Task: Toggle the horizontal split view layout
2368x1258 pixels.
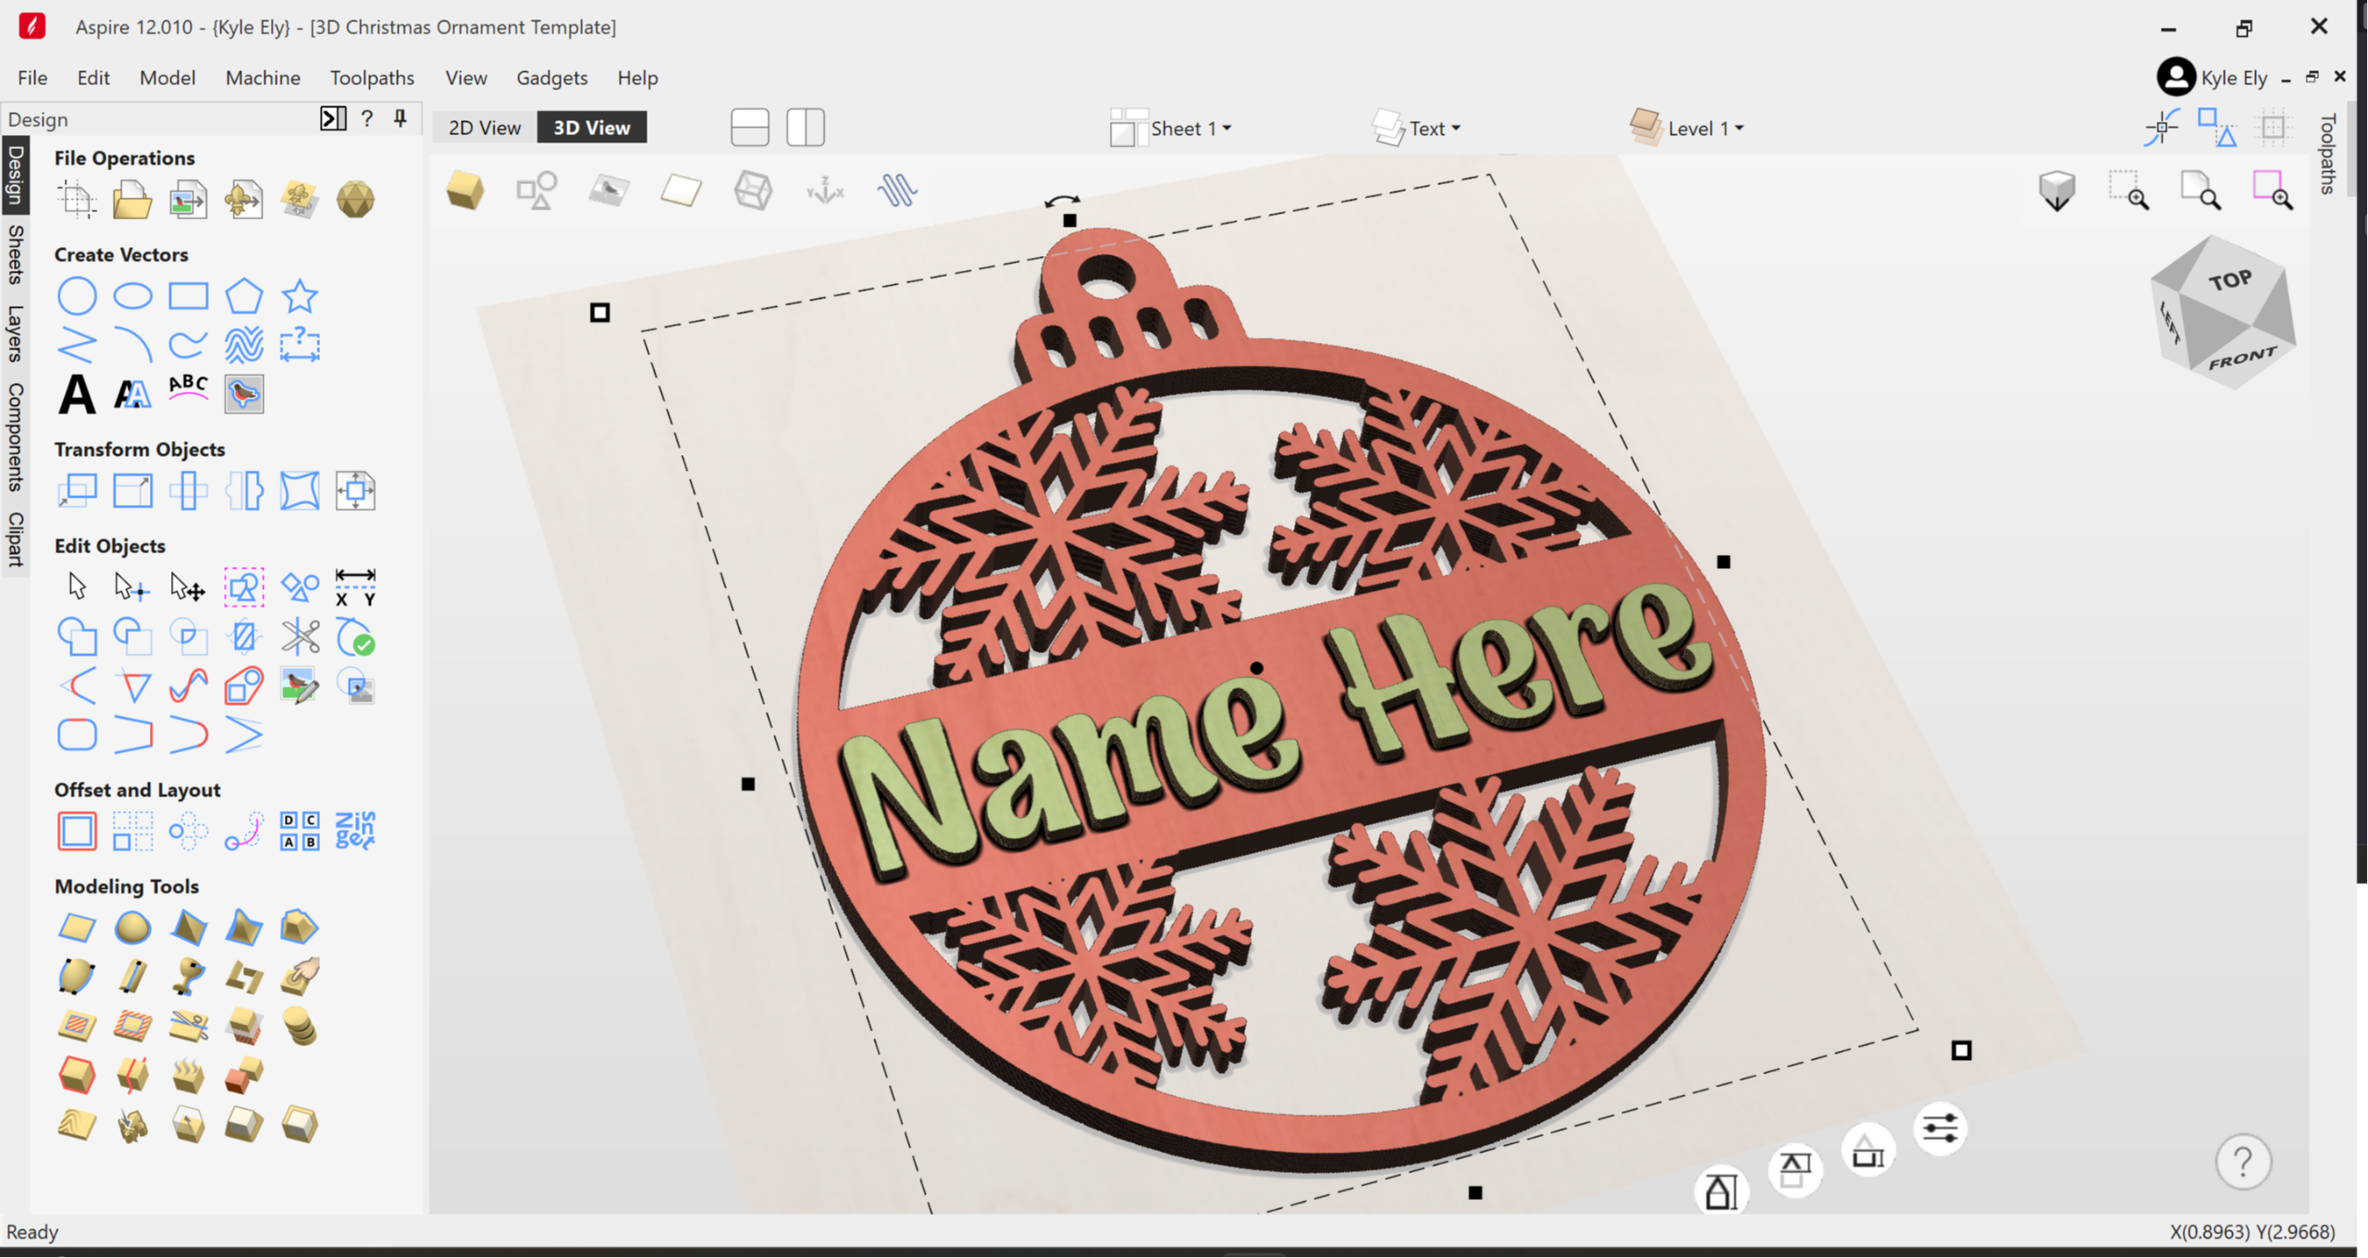Action: click(x=749, y=128)
